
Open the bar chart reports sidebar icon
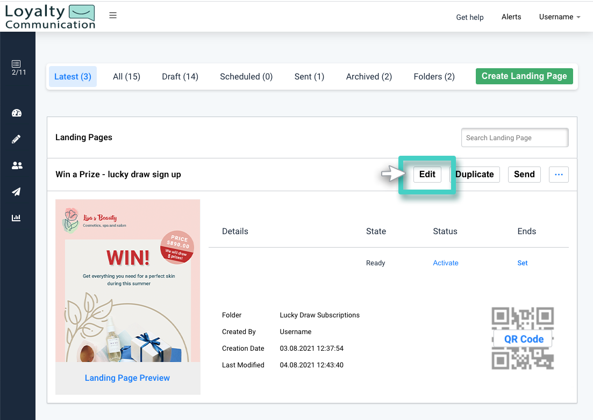coord(16,218)
